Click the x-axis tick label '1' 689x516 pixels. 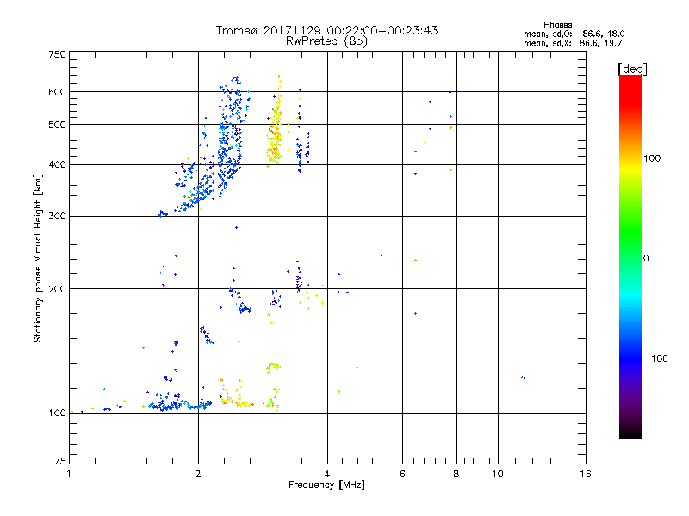pos(69,474)
